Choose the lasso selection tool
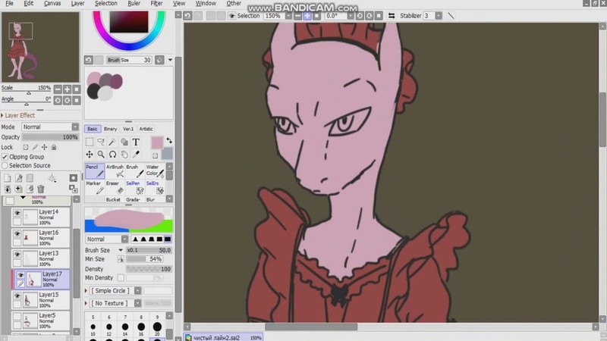Viewport: 607px width, 341px height. click(x=101, y=142)
